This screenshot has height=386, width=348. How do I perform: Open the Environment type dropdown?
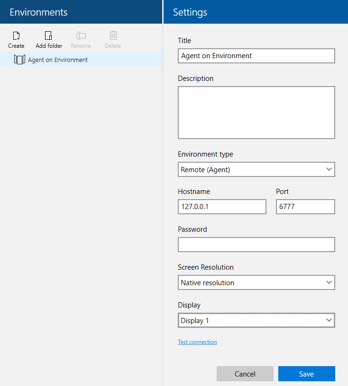(256, 169)
